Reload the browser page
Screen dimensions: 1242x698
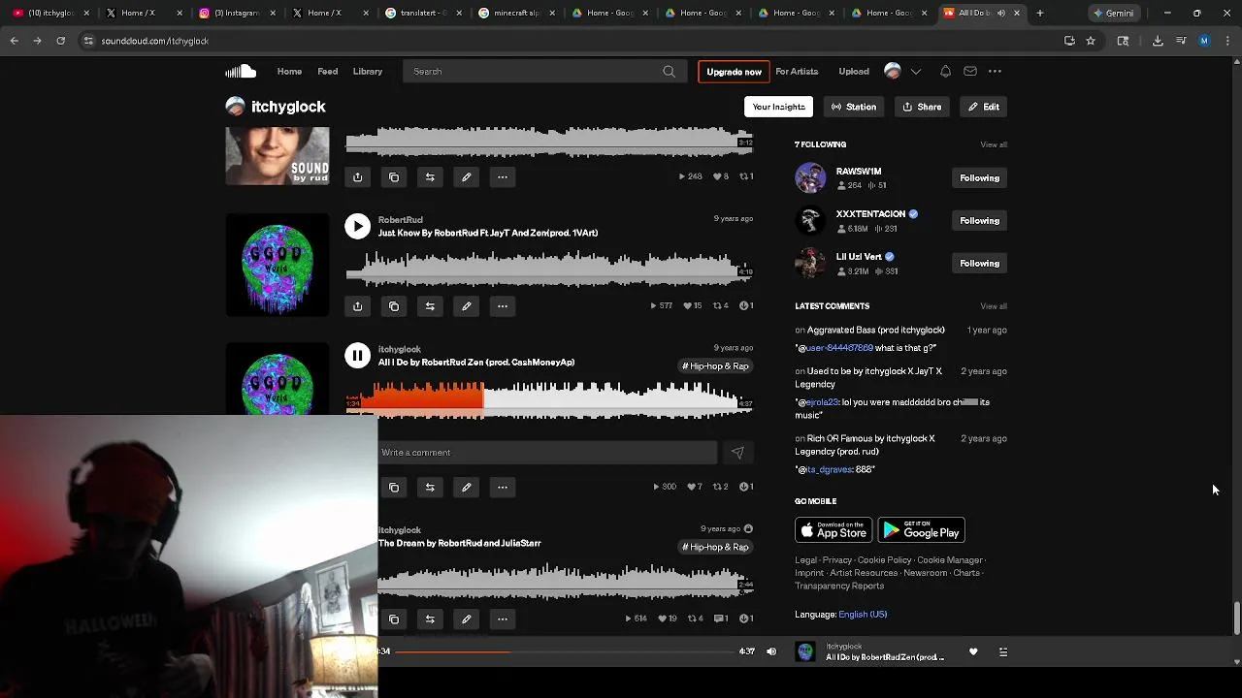pyautogui.click(x=60, y=41)
